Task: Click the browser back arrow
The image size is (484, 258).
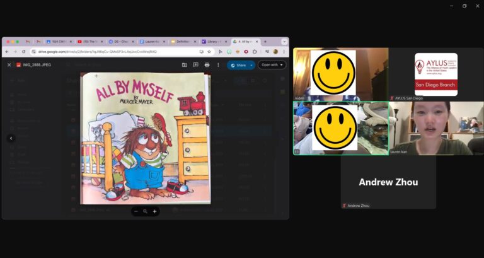Action: pos(7,52)
